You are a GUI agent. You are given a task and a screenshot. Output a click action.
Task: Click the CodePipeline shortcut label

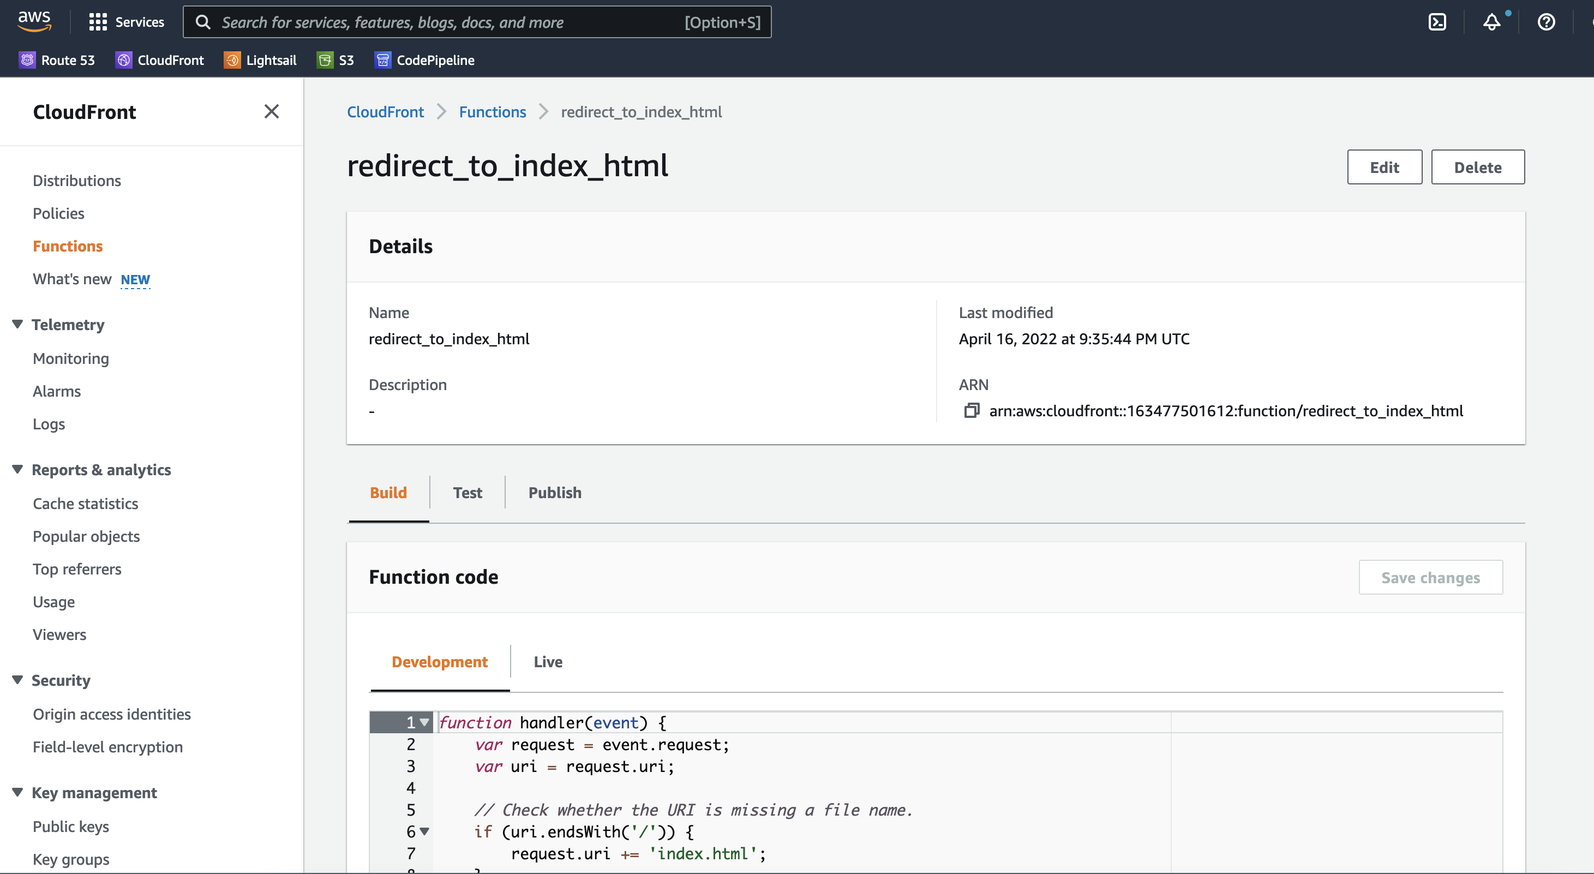pyautogui.click(x=435, y=60)
